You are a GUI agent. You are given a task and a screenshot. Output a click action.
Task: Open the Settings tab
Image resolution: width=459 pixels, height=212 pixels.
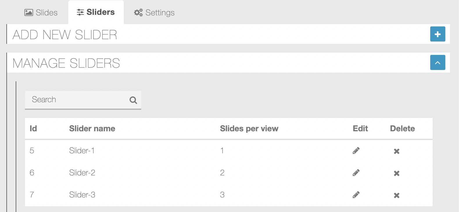pos(154,12)
